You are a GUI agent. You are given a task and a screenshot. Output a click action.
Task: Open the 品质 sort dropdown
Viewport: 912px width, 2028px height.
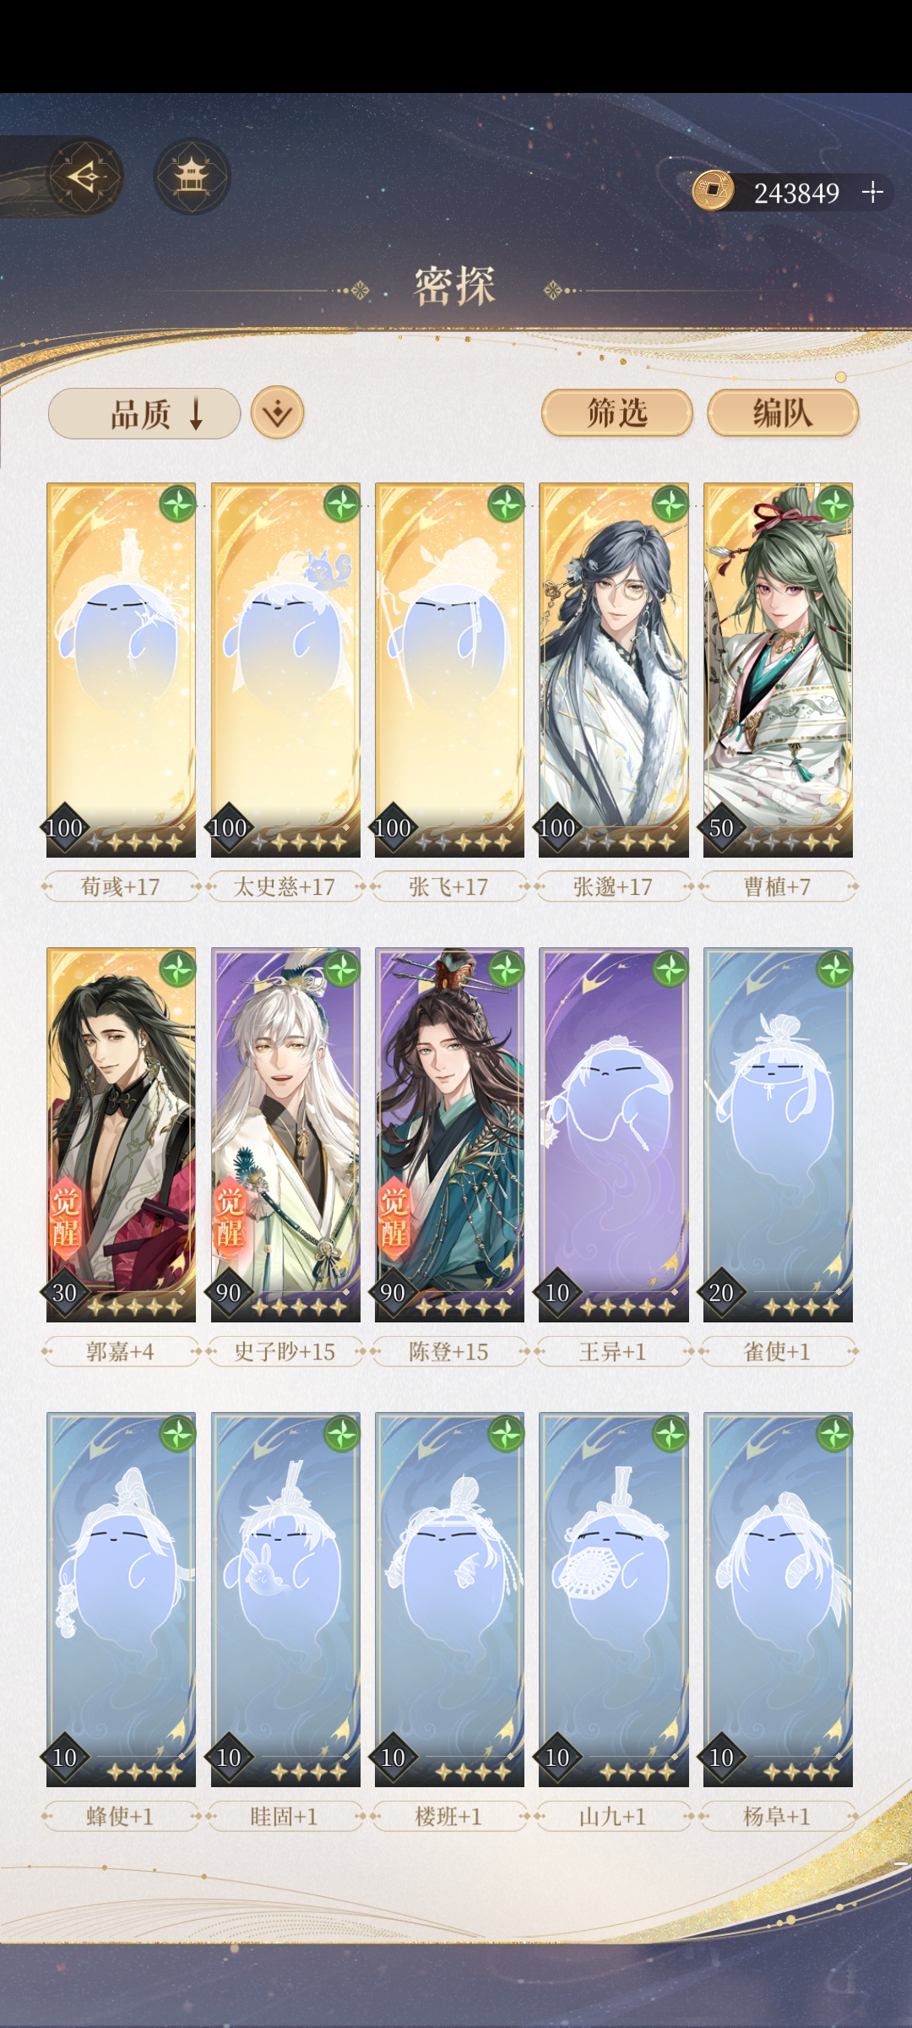[144, 414]
